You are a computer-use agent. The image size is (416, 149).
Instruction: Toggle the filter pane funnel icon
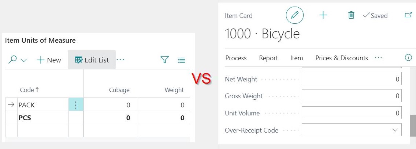coord(165,60)
